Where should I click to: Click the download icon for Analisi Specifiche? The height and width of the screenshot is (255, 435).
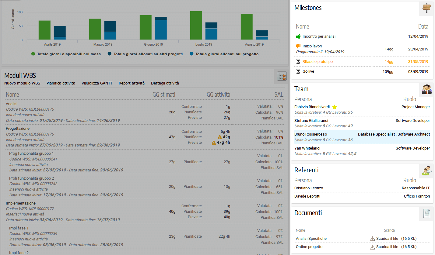(x=372, y=238)
